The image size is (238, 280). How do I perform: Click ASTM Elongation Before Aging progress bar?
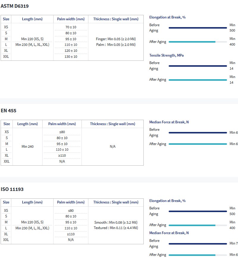(198, 28)
